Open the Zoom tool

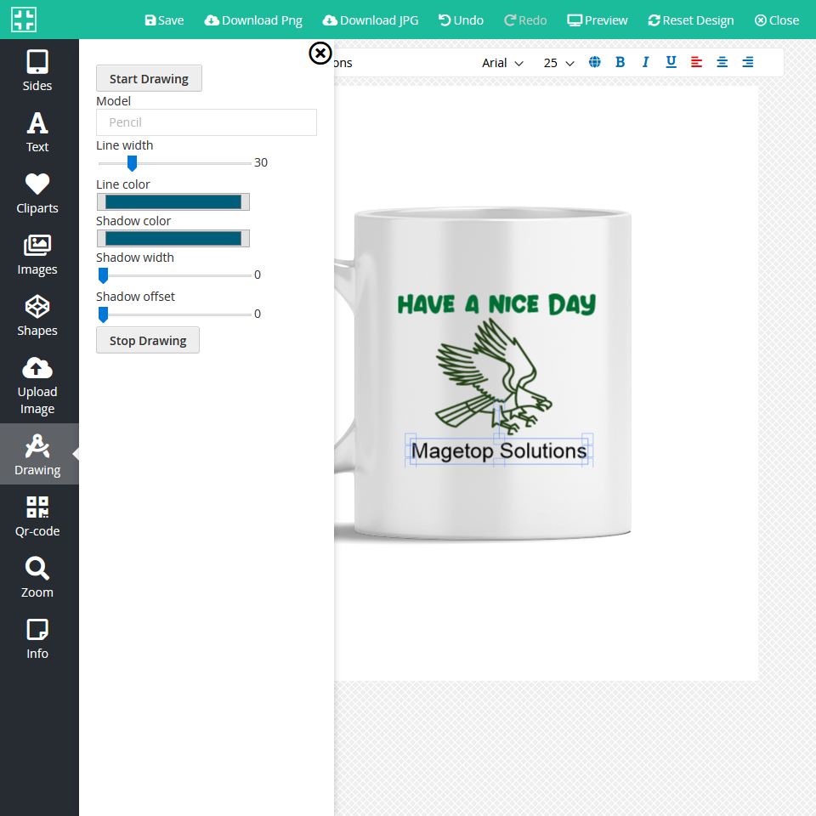click(37, 577)
